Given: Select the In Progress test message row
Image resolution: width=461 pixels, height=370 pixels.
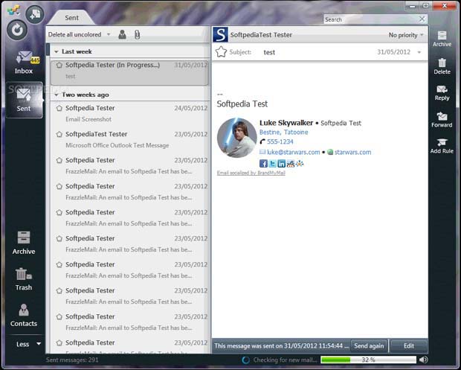Looking at the screenshot, I should pos(130,72).
